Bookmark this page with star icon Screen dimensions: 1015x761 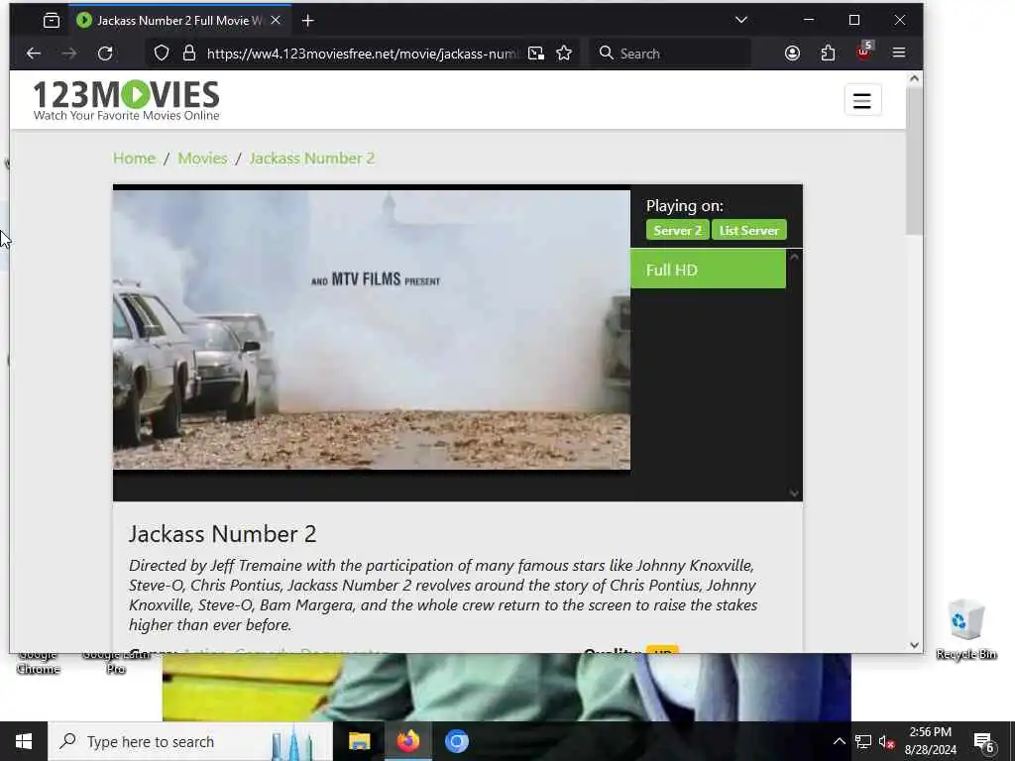tap(564, 54)
